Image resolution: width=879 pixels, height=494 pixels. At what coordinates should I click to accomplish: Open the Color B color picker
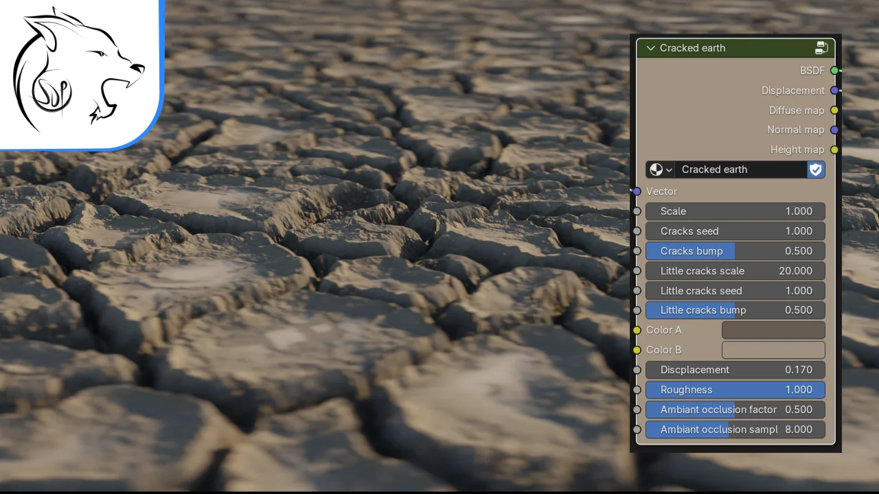(773, 350)
